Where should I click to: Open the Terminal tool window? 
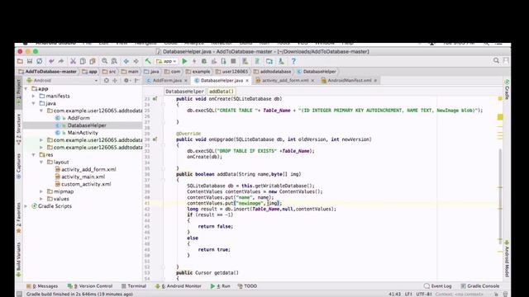134,286
